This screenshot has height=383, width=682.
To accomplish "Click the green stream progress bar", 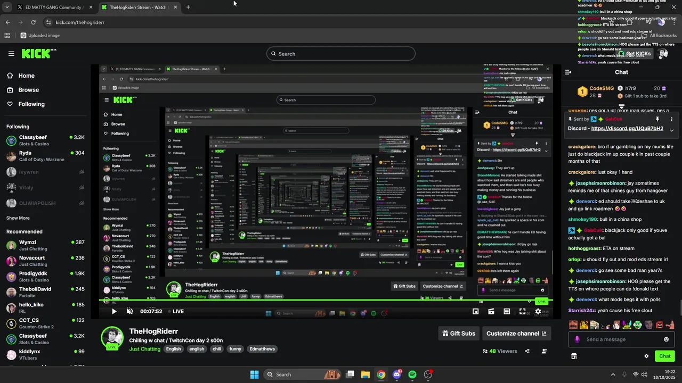I will [x=326, y=301].
